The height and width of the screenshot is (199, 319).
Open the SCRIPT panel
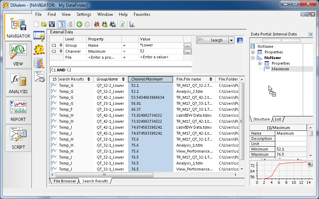(18, 139)
